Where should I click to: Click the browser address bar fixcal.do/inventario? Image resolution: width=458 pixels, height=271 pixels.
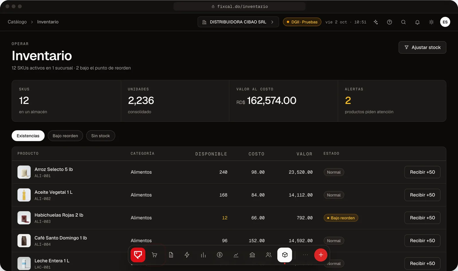tap(240, 6)
